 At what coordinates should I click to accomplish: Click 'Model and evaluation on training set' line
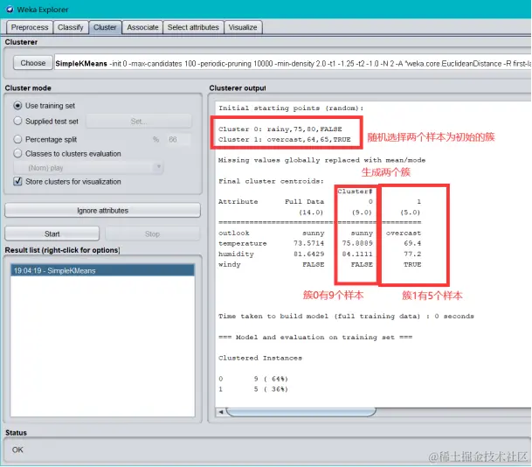click(x=315, y=338)
